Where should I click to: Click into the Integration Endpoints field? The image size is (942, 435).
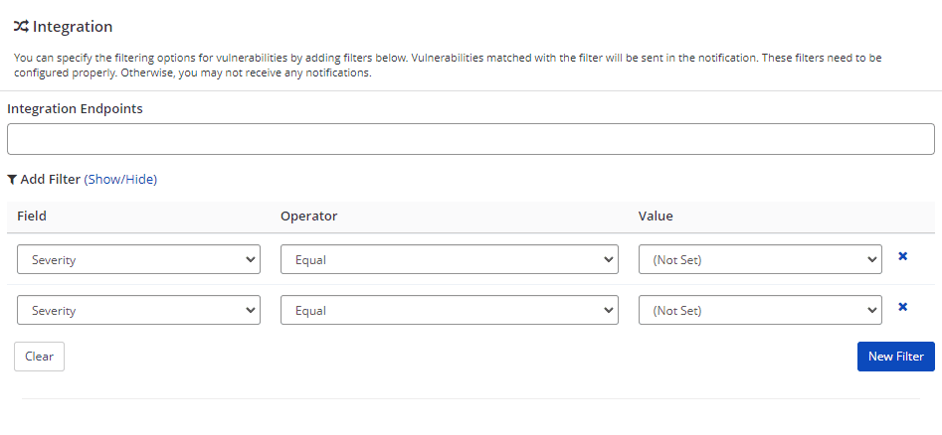click(471, 139)
